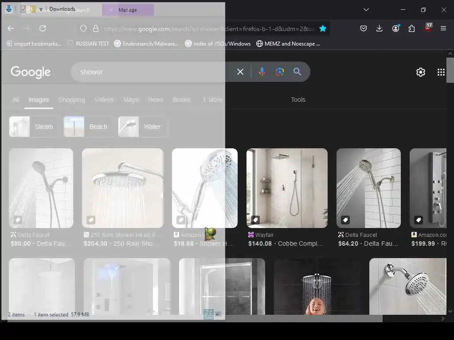Select the Images search tab
This screenshot has width=454, height=340.
tap(39, 100)
